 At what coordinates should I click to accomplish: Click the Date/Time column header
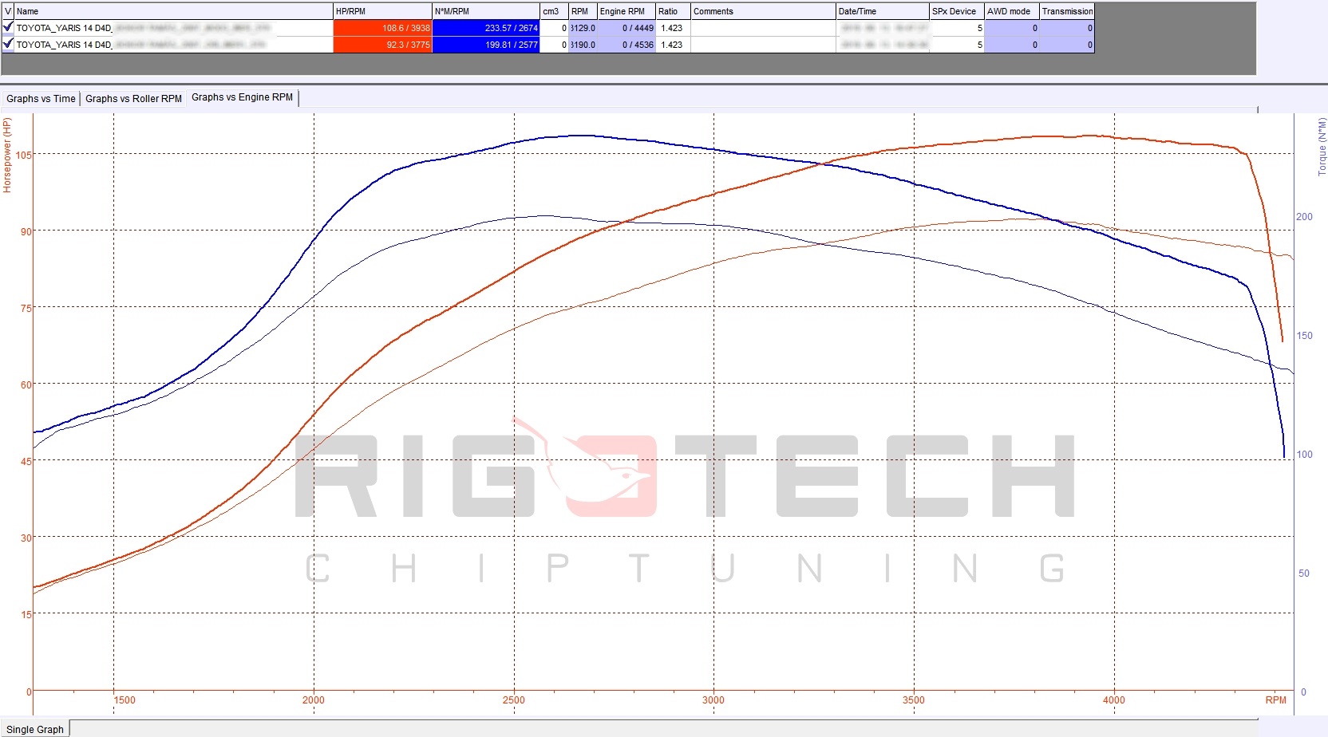883,11
